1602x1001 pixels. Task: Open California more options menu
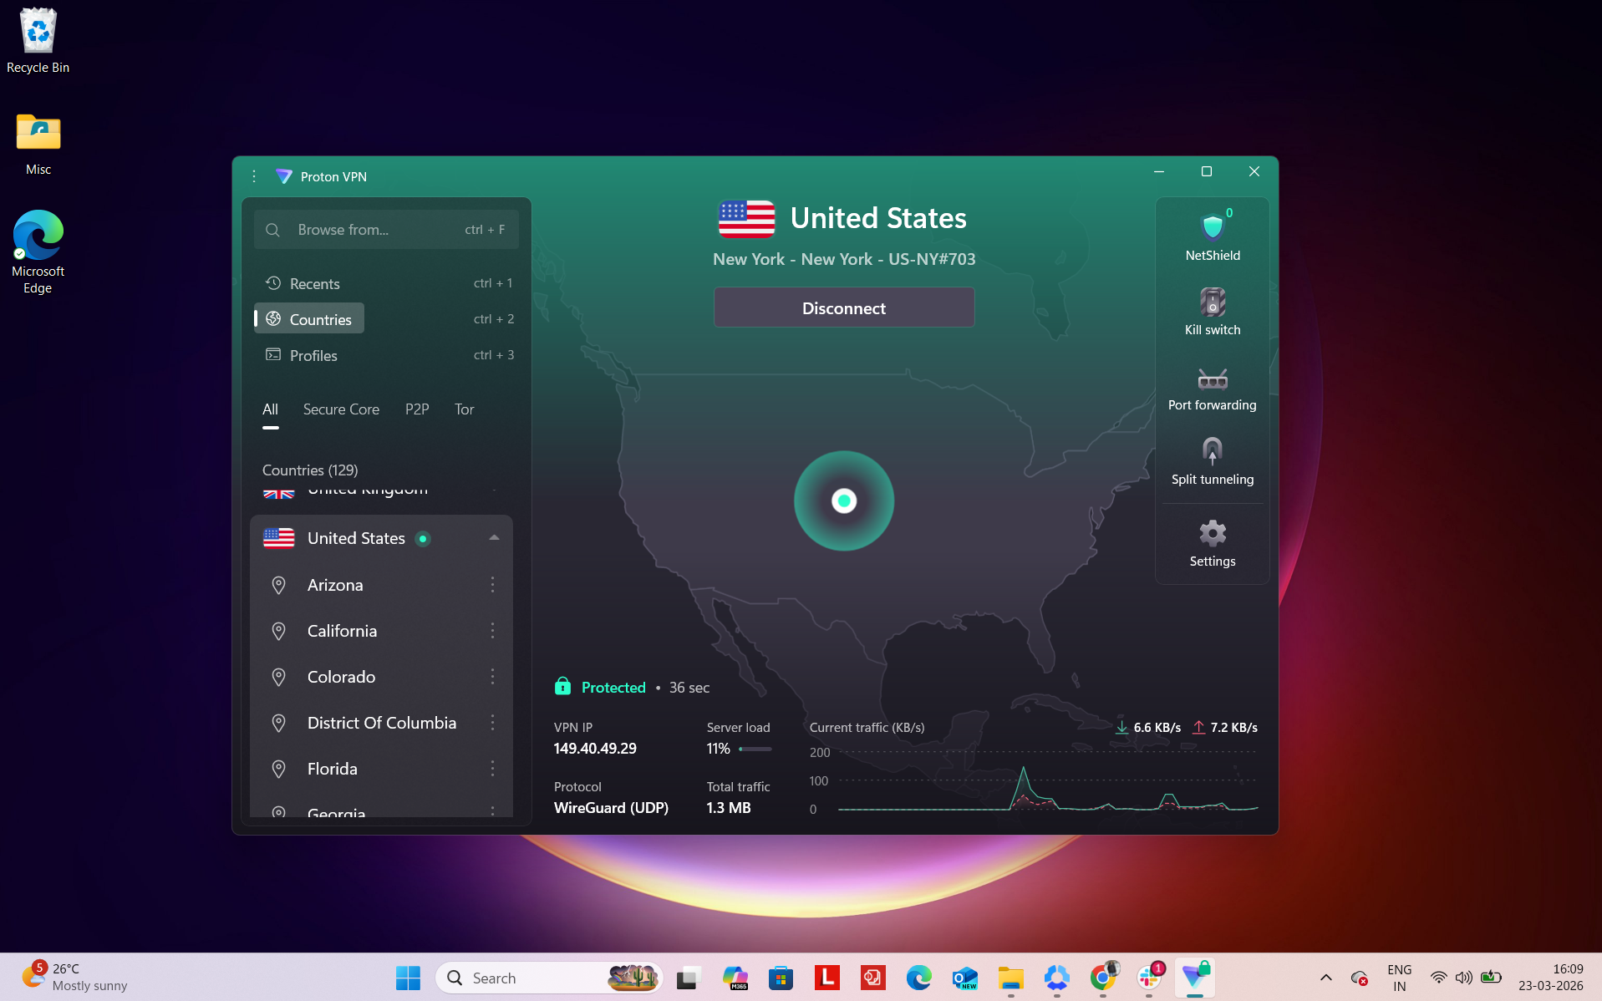point(492,631)
